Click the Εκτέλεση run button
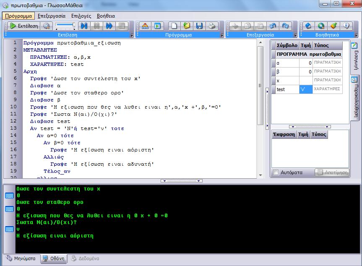This screenshot has height=266, width=362. 24,26
